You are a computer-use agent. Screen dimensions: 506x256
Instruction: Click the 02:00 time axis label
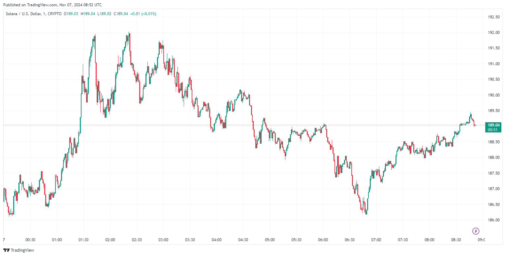(x=110, y=240)
